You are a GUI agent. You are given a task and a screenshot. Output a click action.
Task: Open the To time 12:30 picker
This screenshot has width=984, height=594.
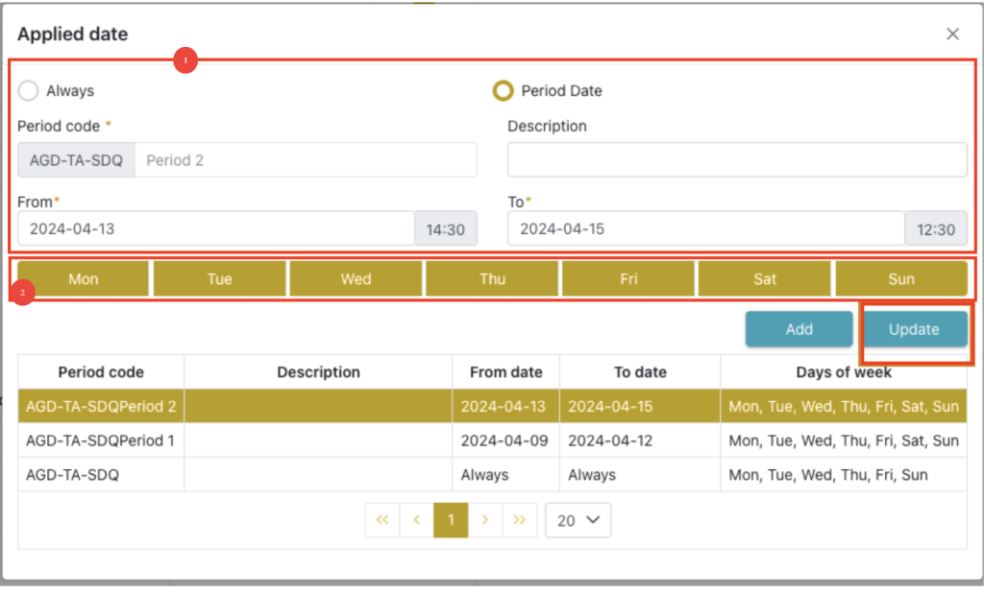pyautogui.click(x=935, y=229)
